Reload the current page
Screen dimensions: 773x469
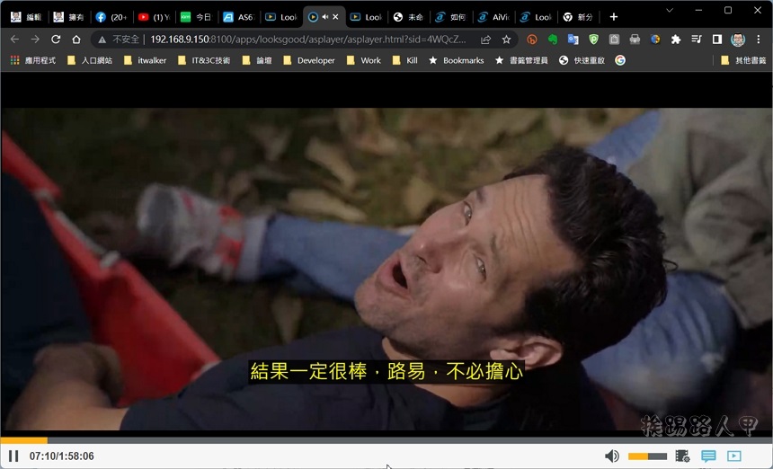point(56,40)
